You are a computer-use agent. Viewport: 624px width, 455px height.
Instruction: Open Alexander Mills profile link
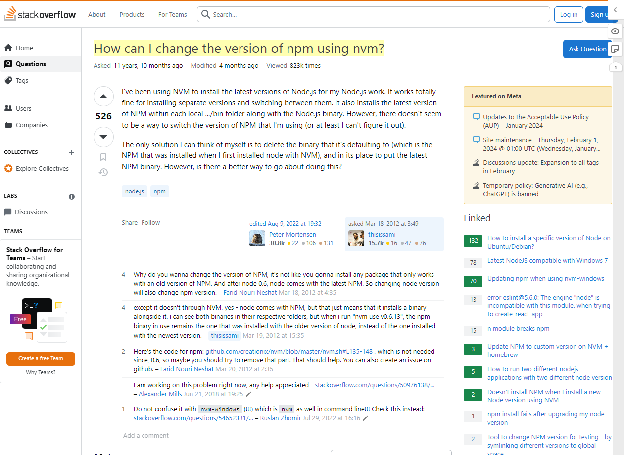[160, 394]
